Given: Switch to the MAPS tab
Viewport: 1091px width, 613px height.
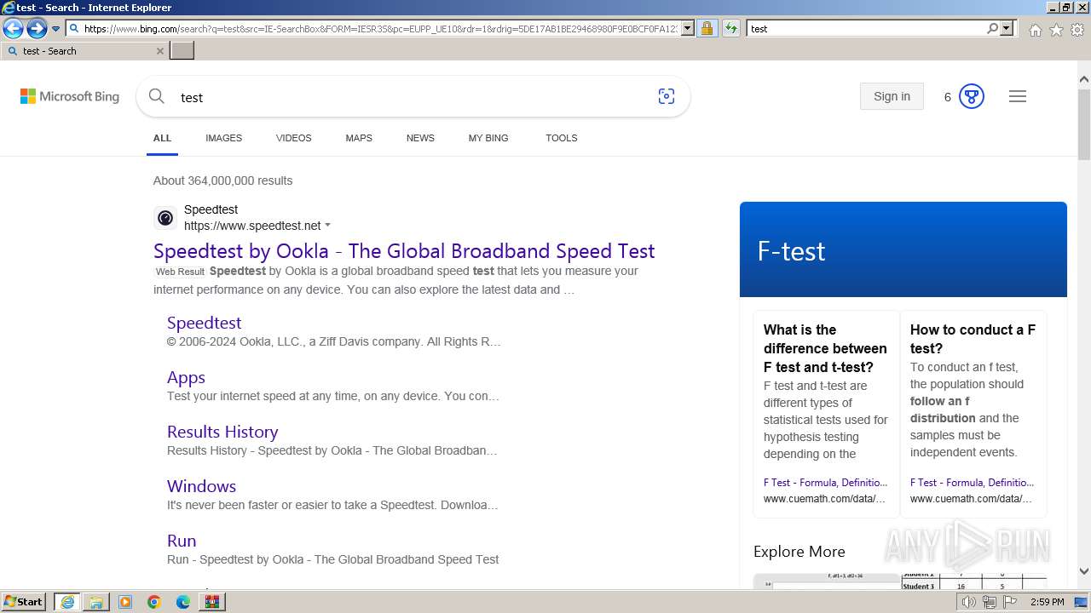Looking at the screenshot, I should point(359,138).
